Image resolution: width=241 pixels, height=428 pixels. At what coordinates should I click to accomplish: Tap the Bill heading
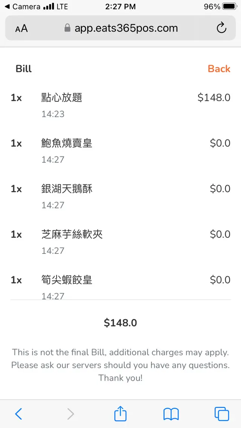point(24,69)
